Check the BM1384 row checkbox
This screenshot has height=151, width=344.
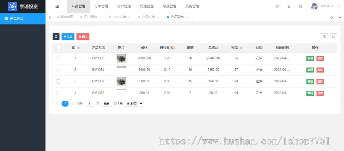(58, 70)
